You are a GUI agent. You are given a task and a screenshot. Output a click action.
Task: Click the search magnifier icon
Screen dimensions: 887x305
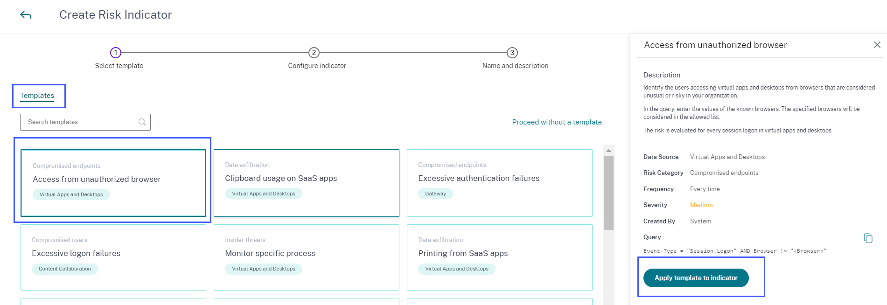click(x=142, y=122)
